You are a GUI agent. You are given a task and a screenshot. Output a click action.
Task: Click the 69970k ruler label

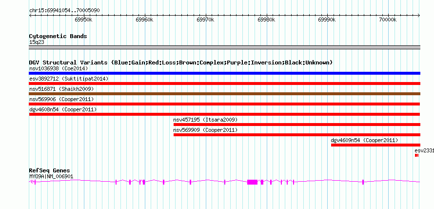tap(205, 20)
